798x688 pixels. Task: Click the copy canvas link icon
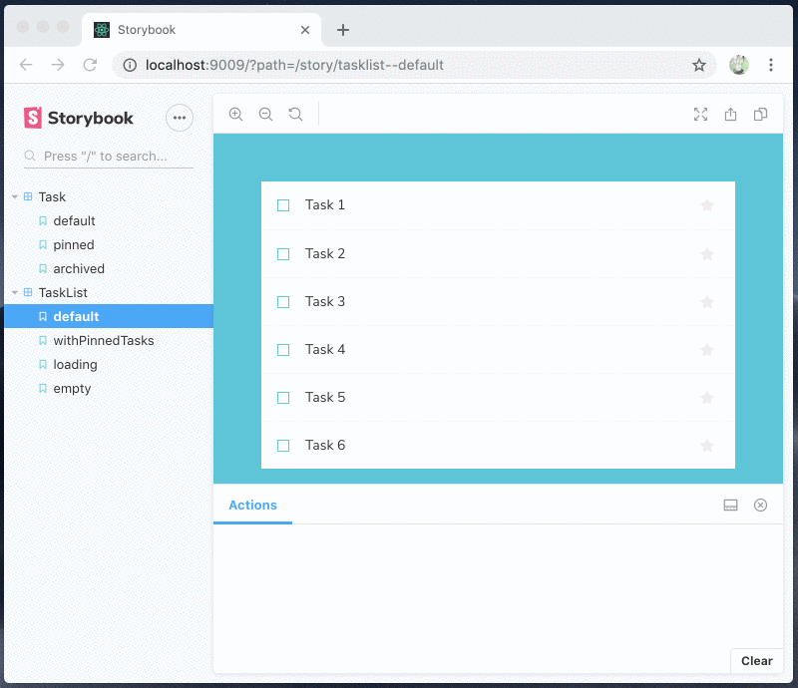760,115
